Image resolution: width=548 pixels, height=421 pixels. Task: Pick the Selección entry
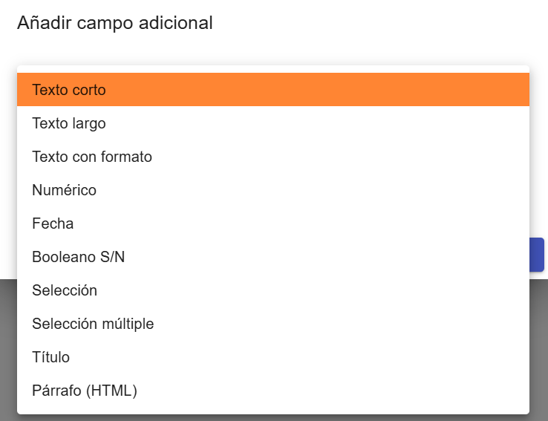273,290
